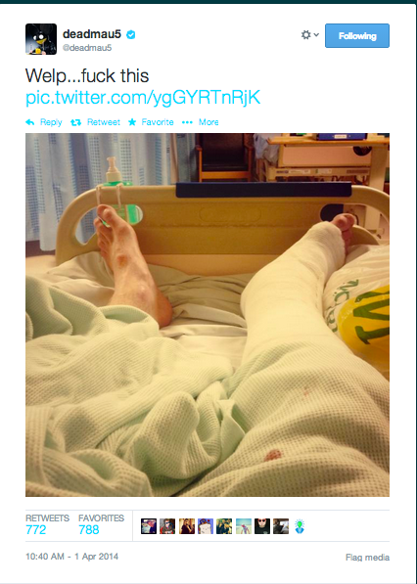Click the sunglasses face avatar thumbnail
Screen dimensions: 417x584
tap(262, 526)
